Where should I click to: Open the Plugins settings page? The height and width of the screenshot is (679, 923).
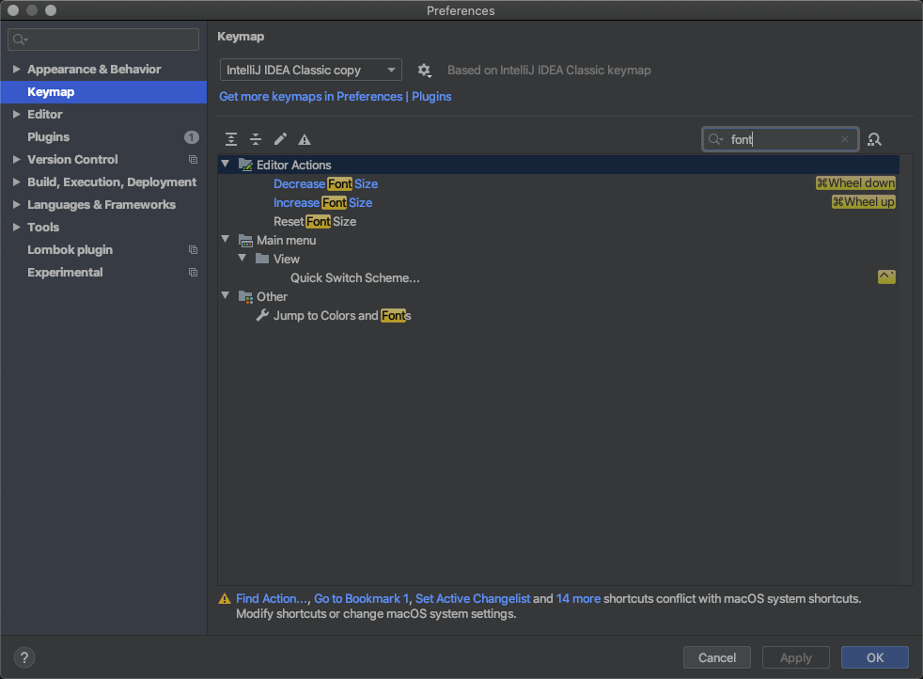(x=48, y=137)
